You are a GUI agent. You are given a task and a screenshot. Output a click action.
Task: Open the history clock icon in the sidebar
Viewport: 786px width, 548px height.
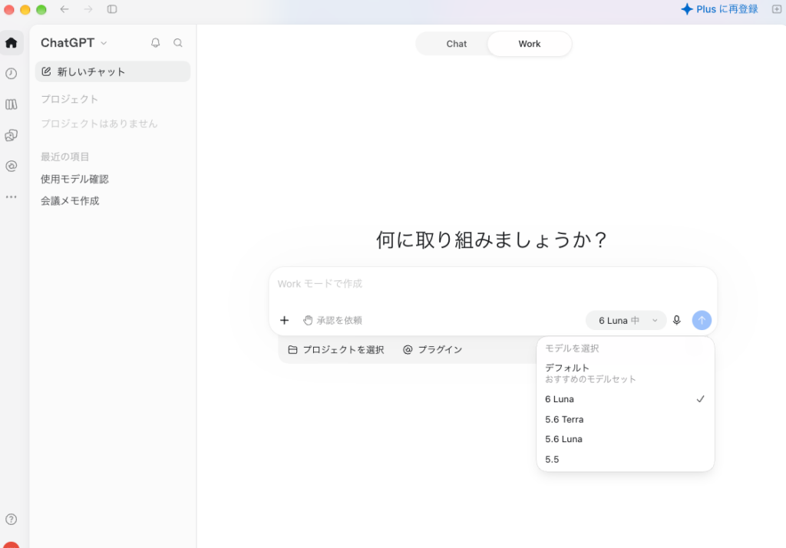pyautogui.click(x=11, y=74)
